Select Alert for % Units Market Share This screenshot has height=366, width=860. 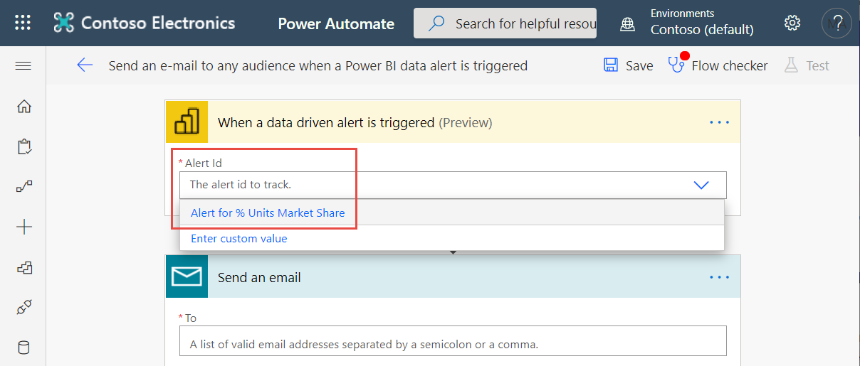point(452,213)
